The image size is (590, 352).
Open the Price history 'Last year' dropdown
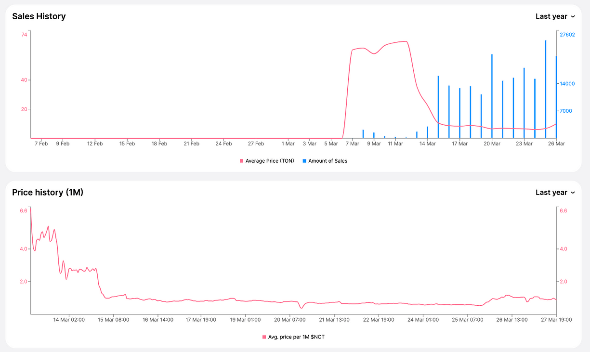[x=555, y=193]
